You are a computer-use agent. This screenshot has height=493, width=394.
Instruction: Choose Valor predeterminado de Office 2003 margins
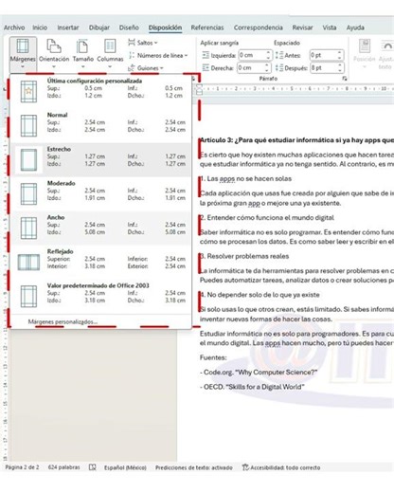click(101, 296)
